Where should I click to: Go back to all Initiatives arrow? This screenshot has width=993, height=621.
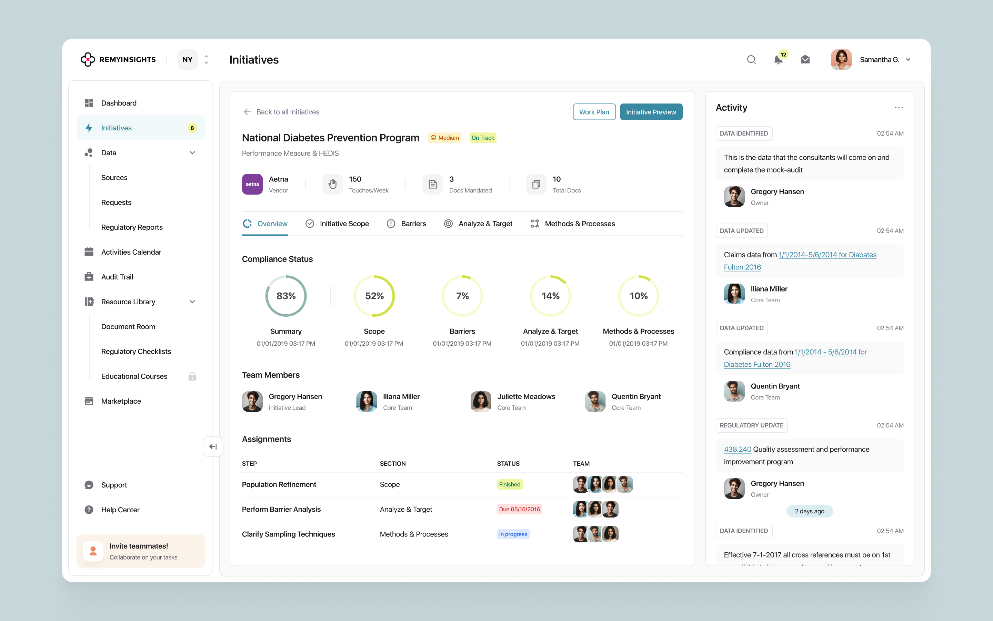[x=247, y=112]
